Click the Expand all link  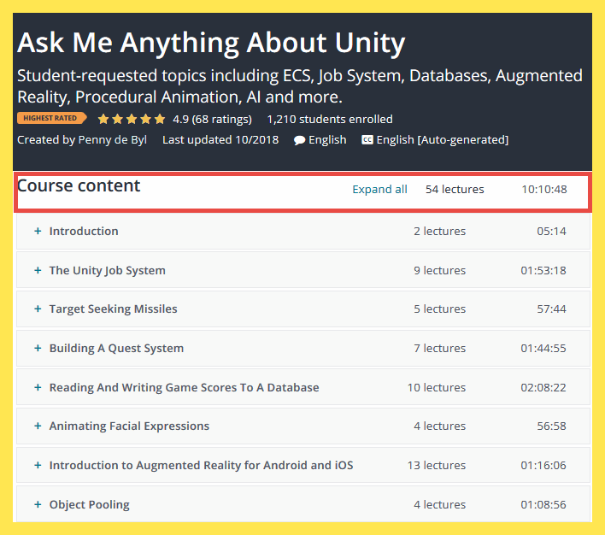(x=379, y=189)
